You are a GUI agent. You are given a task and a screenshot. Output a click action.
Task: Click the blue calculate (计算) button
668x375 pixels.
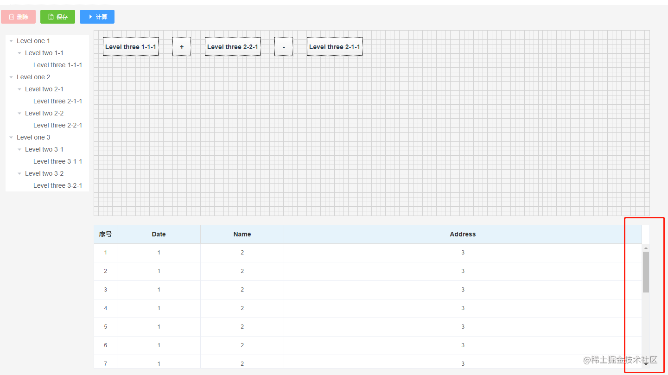click(x=97, y=17)
